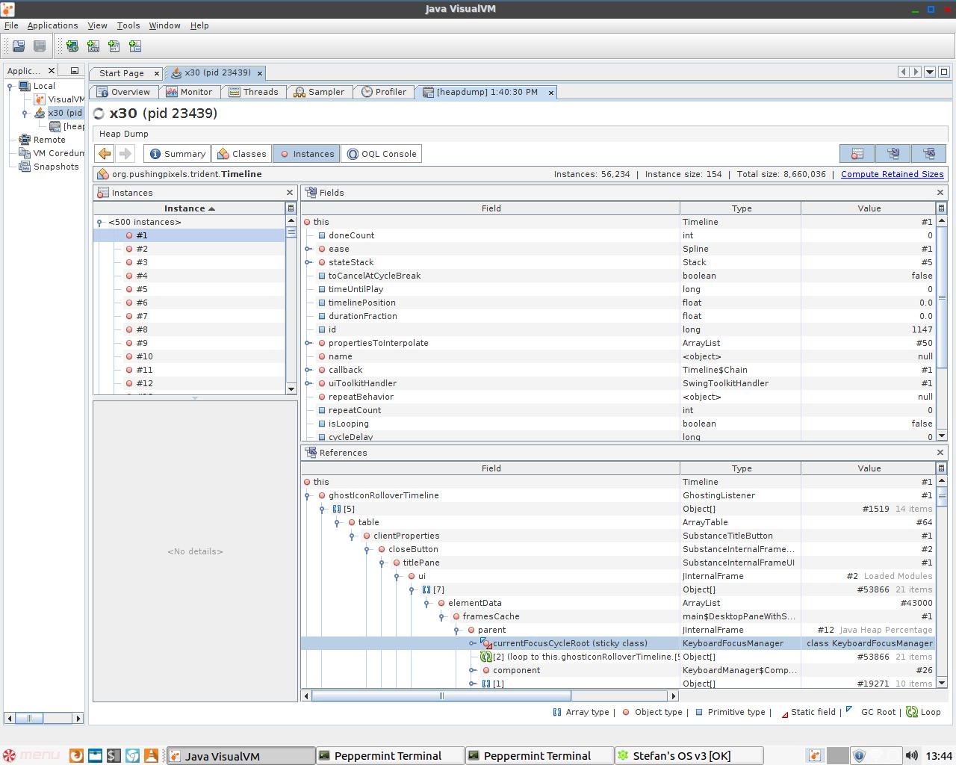Switch to the Threads tab
Image resolution: width=956 pixels, height=765 pixels.
click(x=253, y=92)
